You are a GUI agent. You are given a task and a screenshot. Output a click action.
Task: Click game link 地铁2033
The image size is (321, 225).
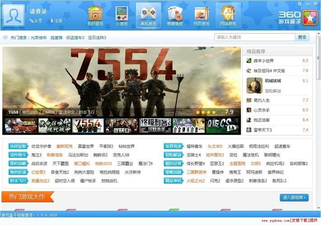103,163
